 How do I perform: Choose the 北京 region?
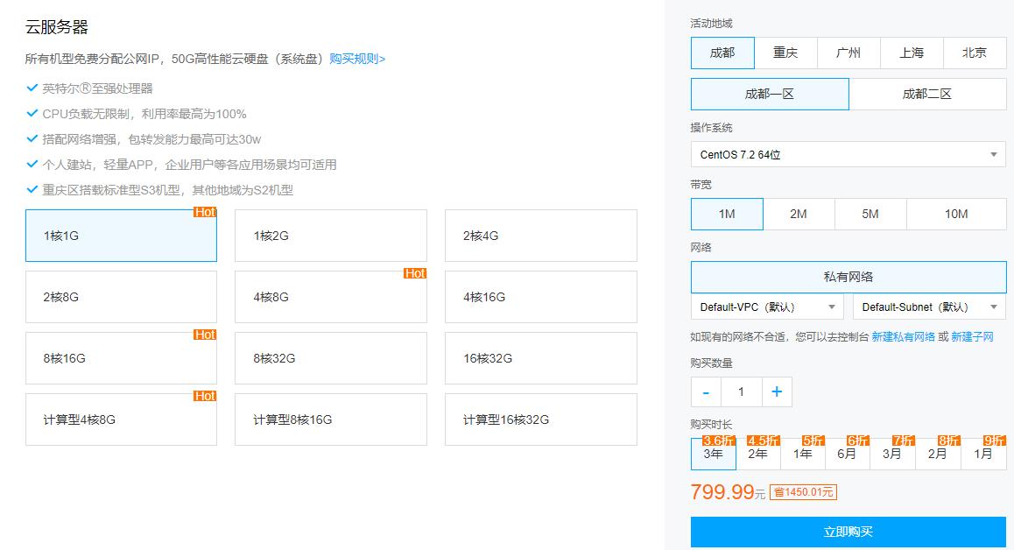(x=975, y=53)
